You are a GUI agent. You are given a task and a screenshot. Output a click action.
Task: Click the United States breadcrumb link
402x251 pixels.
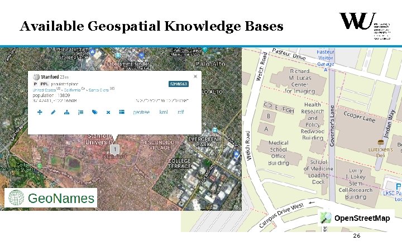click(44, 90)
